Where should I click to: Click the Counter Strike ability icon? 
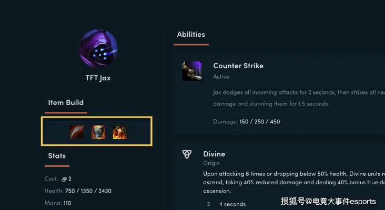pos(192,71)
